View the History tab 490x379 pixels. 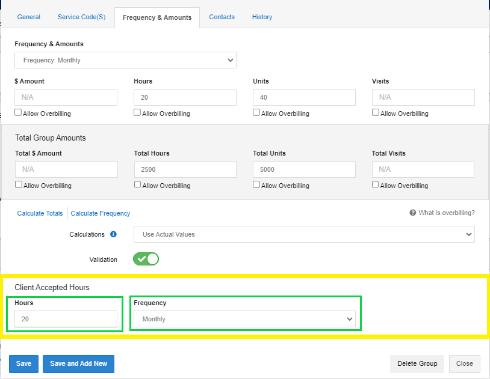pyautogui.click(x=262, y=17)
